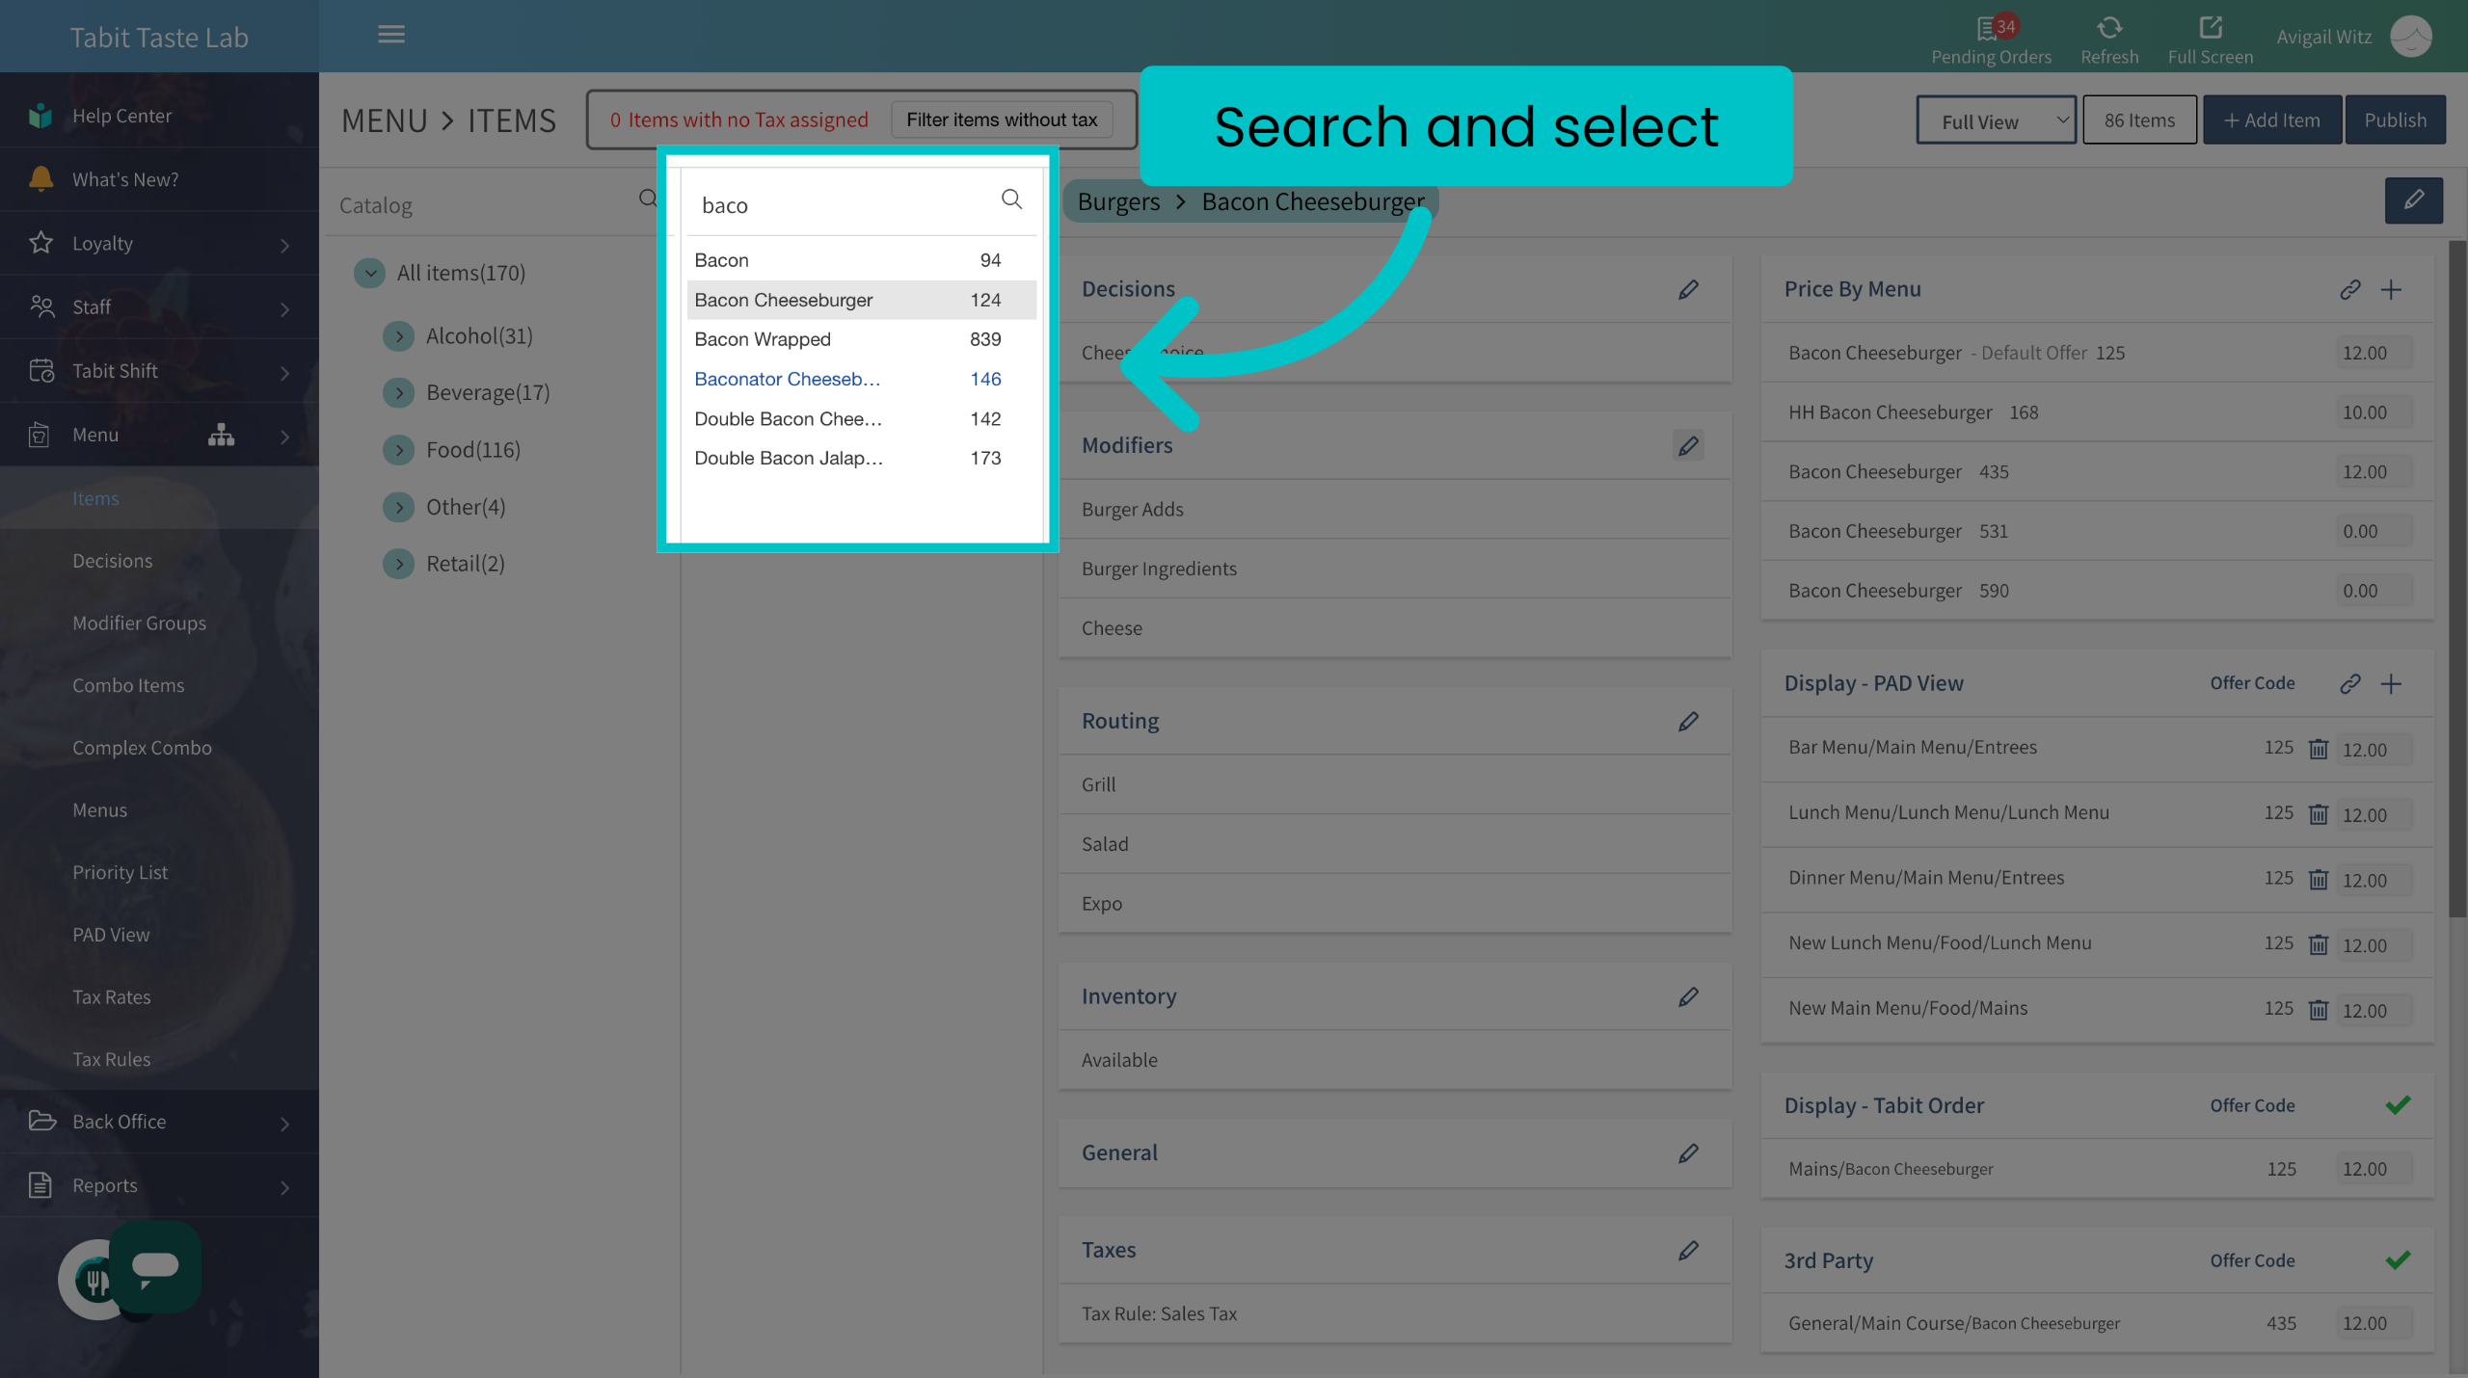Select Bacon 94 search result
The height and width of the screenshot is (1378, 2468).
[x=861, y=260]
